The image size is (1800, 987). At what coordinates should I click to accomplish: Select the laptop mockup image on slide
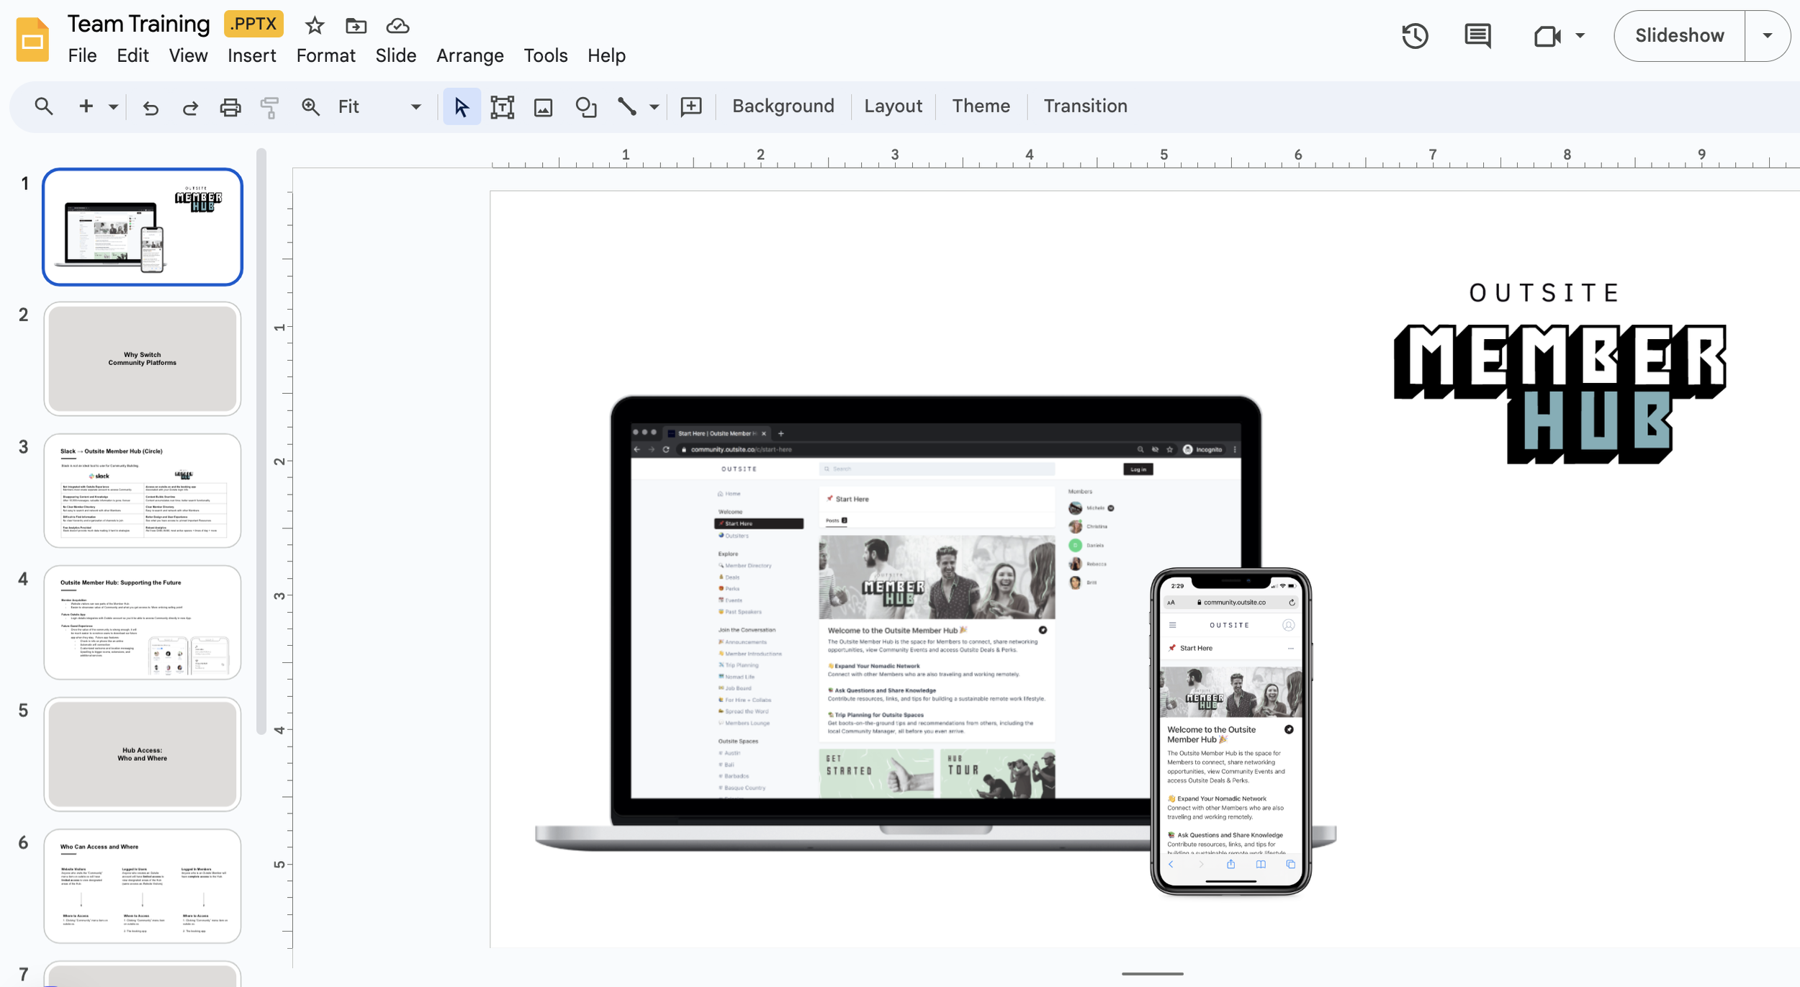935,623
